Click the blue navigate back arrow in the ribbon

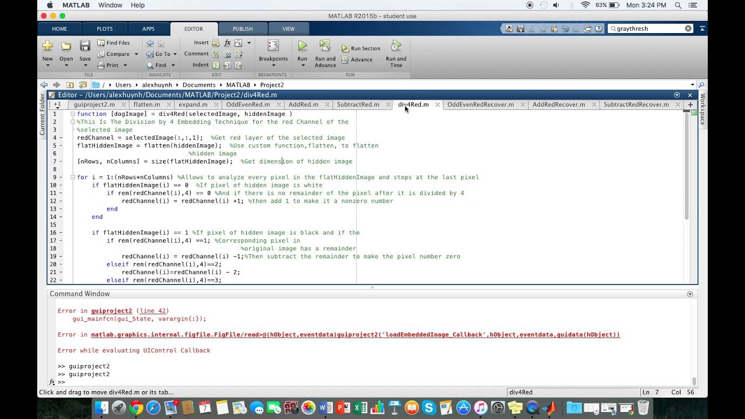pos(150,43)
